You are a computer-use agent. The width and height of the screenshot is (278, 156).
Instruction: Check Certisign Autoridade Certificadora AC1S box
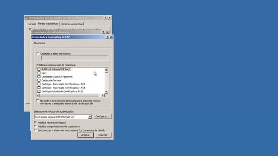(x=39, y=91)
